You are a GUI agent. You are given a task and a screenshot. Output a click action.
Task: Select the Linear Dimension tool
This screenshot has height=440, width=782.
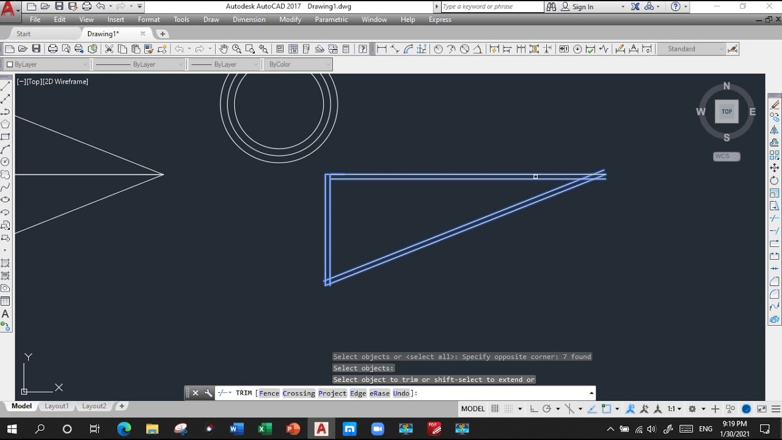[x=382, y=49]
